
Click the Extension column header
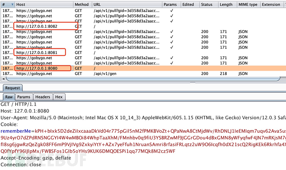pyautogui.click(x=271, y=4)
